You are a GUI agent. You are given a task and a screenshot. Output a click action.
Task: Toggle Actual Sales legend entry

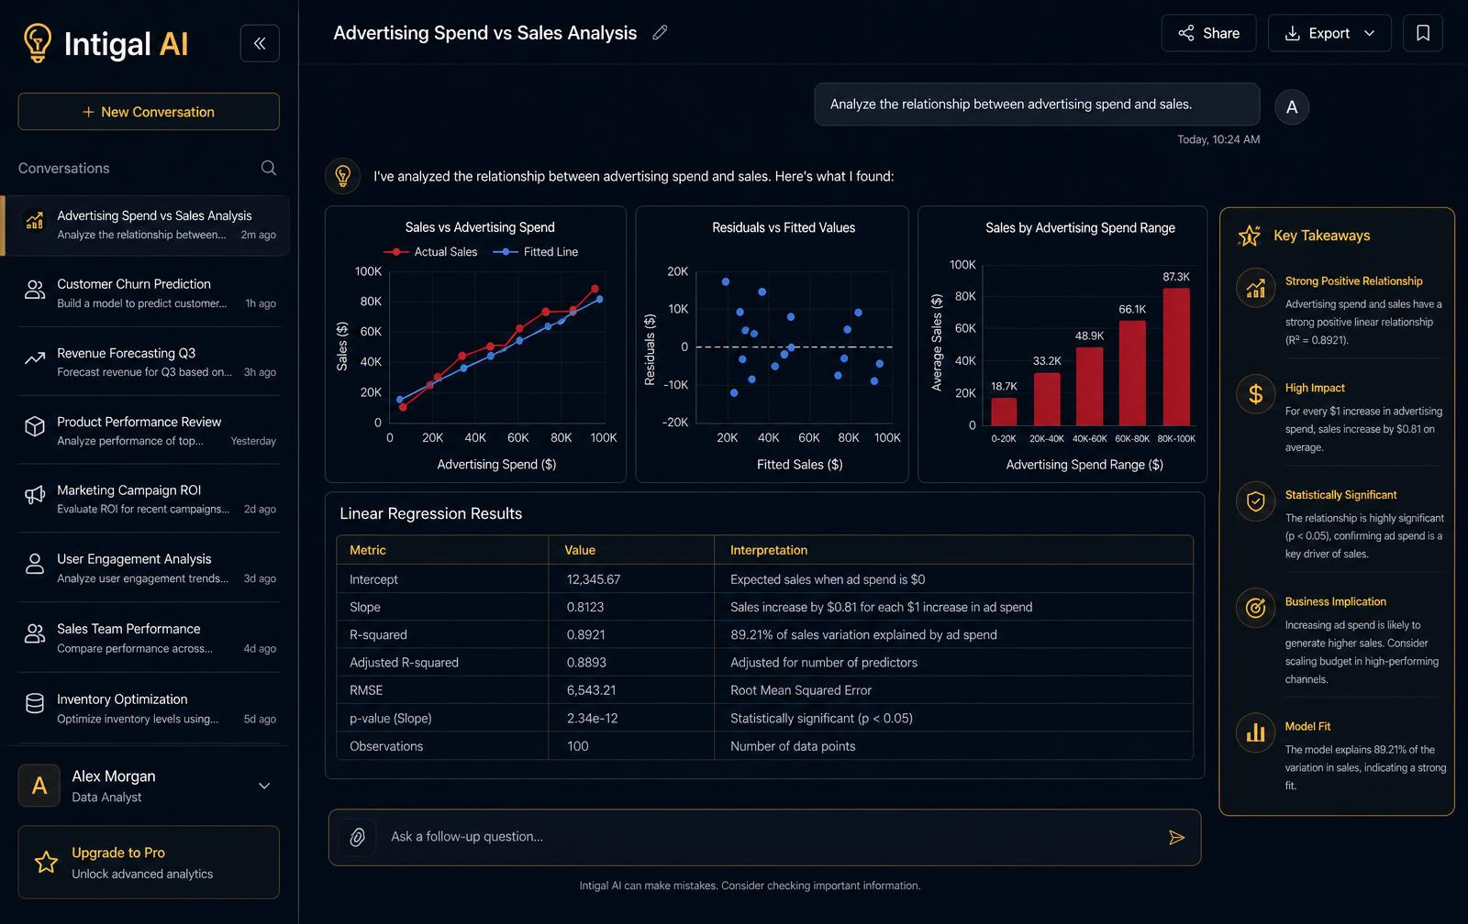(430, 252)
